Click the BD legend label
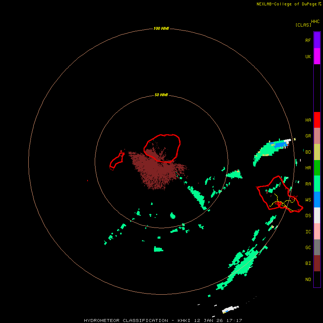The width and height of the screenshot is (323, 323). pos(308,152)
